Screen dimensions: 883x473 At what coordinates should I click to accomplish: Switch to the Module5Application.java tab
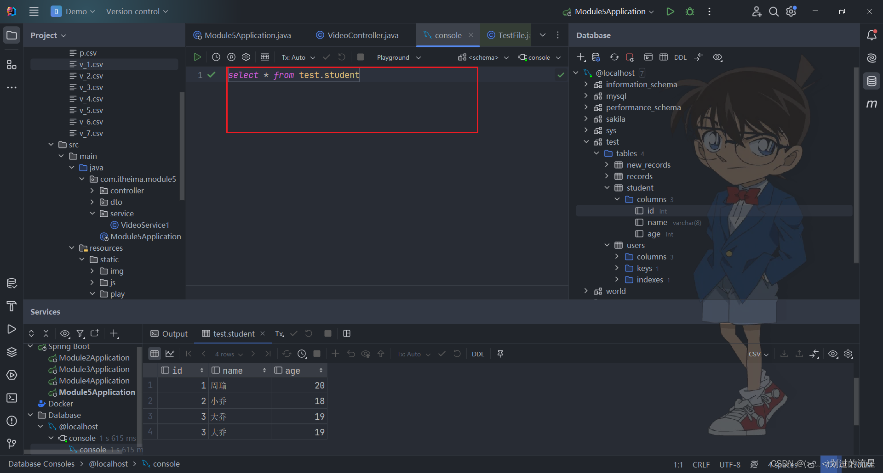(242, 35)
